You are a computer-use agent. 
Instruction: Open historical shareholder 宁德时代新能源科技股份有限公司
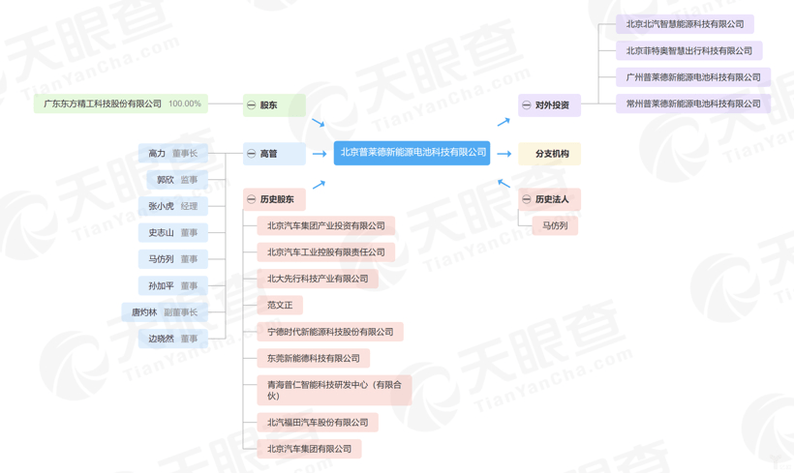(x=330, y=332)
